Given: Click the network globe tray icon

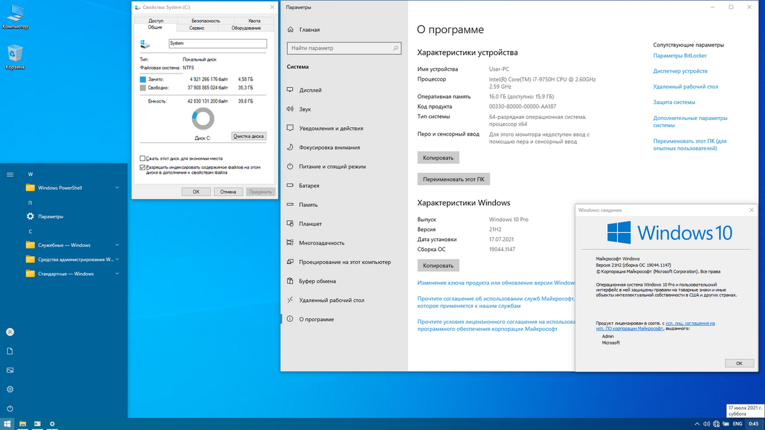Looking at the screenshot, I should (x=716, y=424).
